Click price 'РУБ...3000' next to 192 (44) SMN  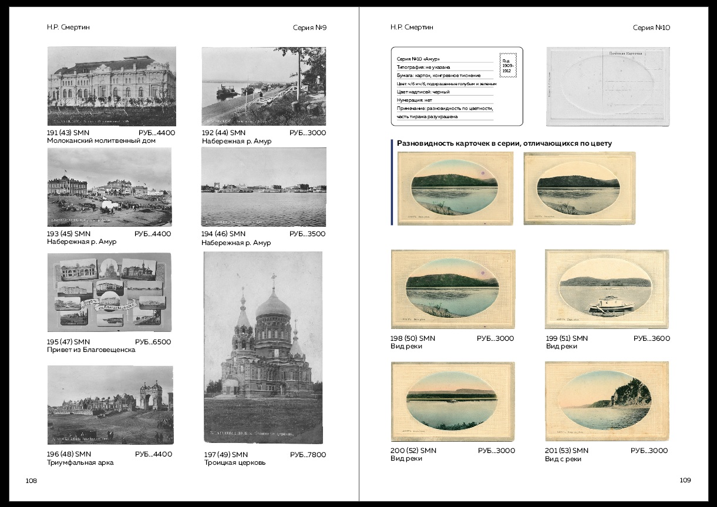pyautogui.click(x=308, y=133)
